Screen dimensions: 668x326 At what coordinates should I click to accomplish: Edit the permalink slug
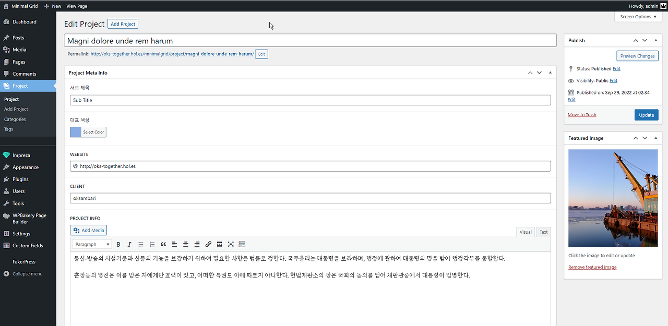tap(261, 54)
